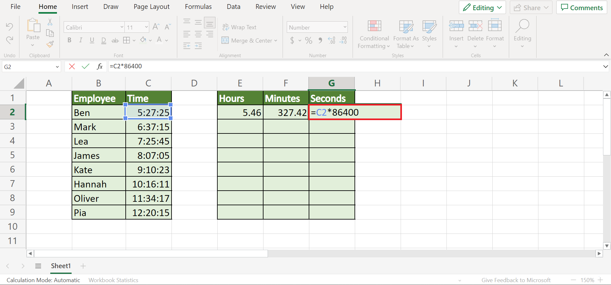
Task: Toggle Double Underline formatting
Action: [103, 41]
